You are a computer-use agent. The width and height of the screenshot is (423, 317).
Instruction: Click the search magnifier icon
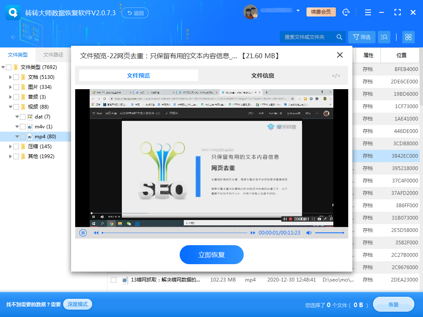pyautogui.click(x=340, y=37)
